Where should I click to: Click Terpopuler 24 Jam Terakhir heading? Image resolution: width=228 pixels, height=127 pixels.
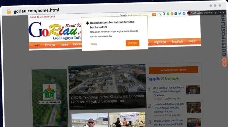[164, 79]
